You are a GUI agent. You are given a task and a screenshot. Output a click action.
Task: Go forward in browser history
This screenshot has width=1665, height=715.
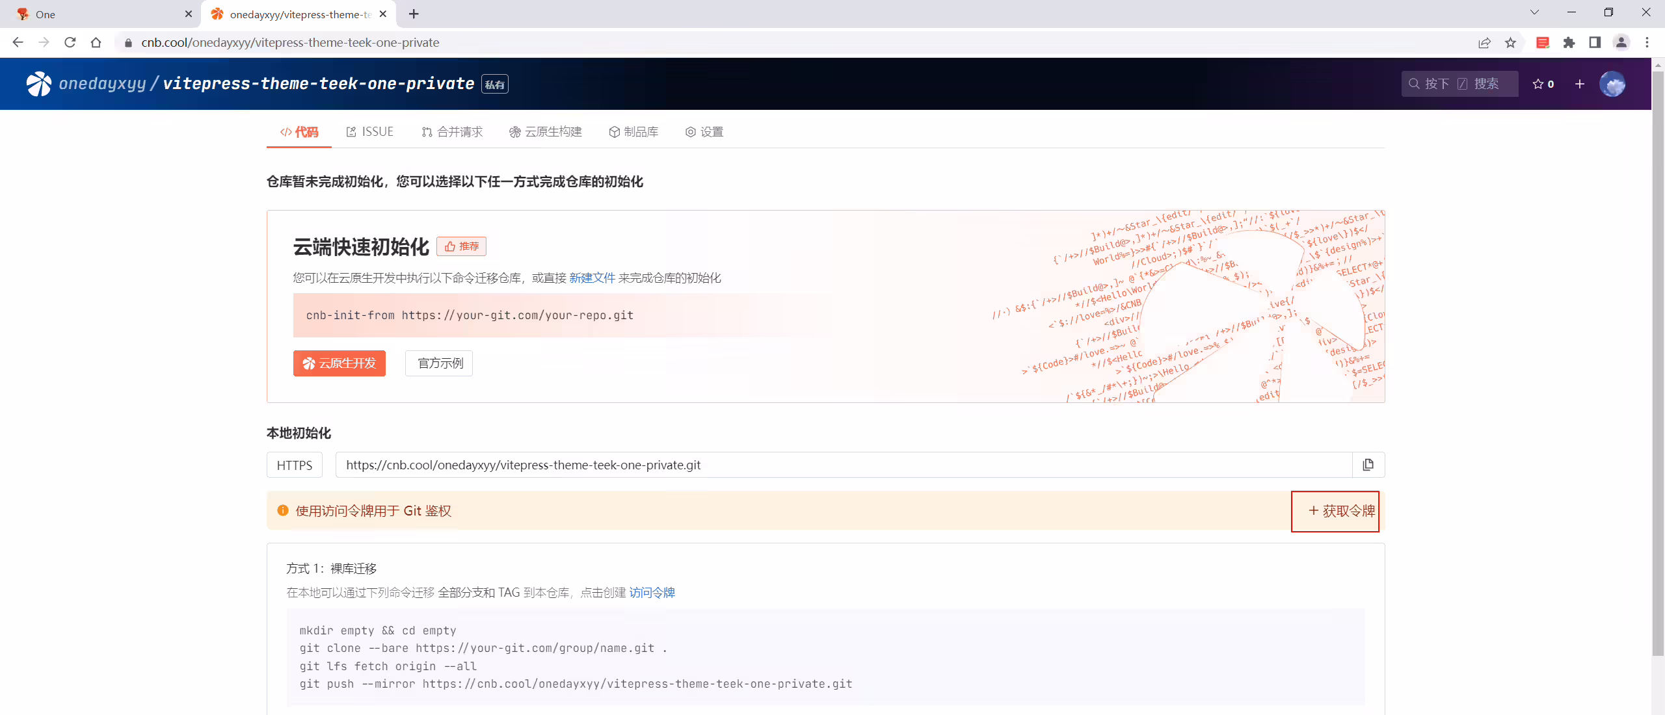coord(44,42)
